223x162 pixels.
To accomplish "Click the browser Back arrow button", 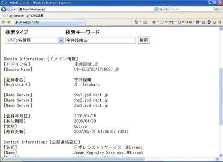I will pyautogui.click(x=4, y=9).
